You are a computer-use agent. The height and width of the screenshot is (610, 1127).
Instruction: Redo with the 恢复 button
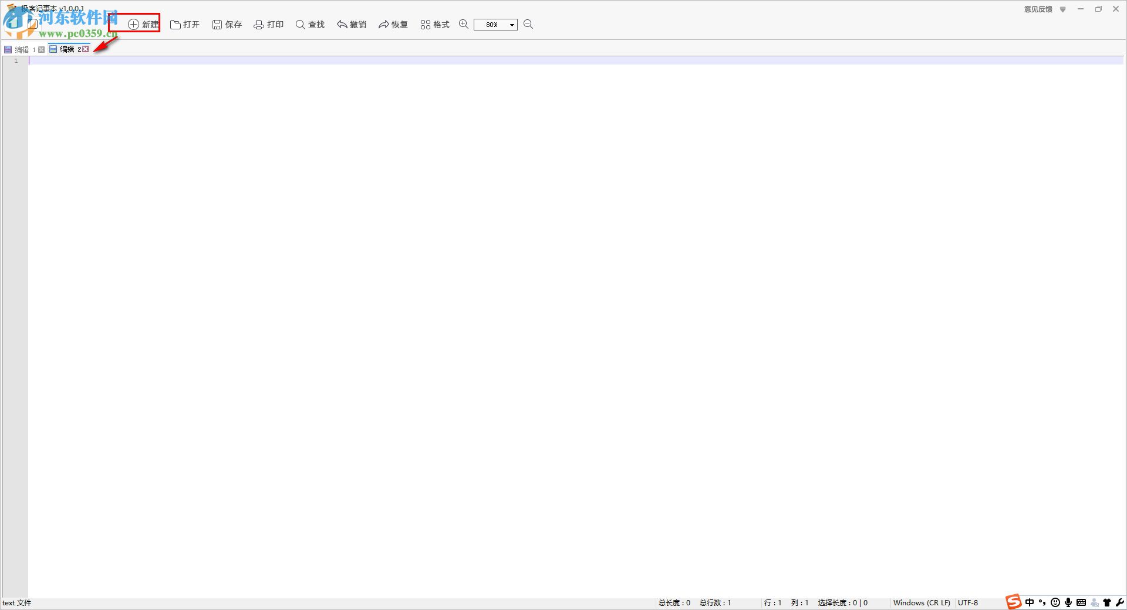[x=393, y=24]
